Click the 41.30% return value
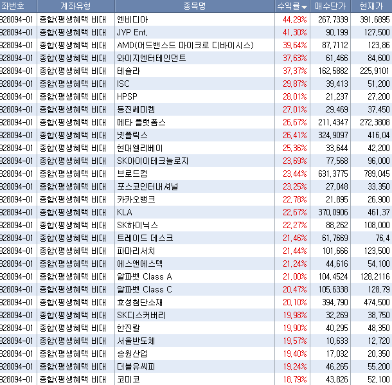The width and height of the screenshot is (392, 385). coord(295,33)
